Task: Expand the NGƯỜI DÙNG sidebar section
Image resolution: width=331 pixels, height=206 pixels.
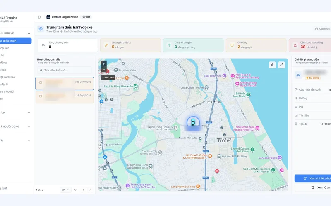Action: pyautogui.click(x=29, y=126)
